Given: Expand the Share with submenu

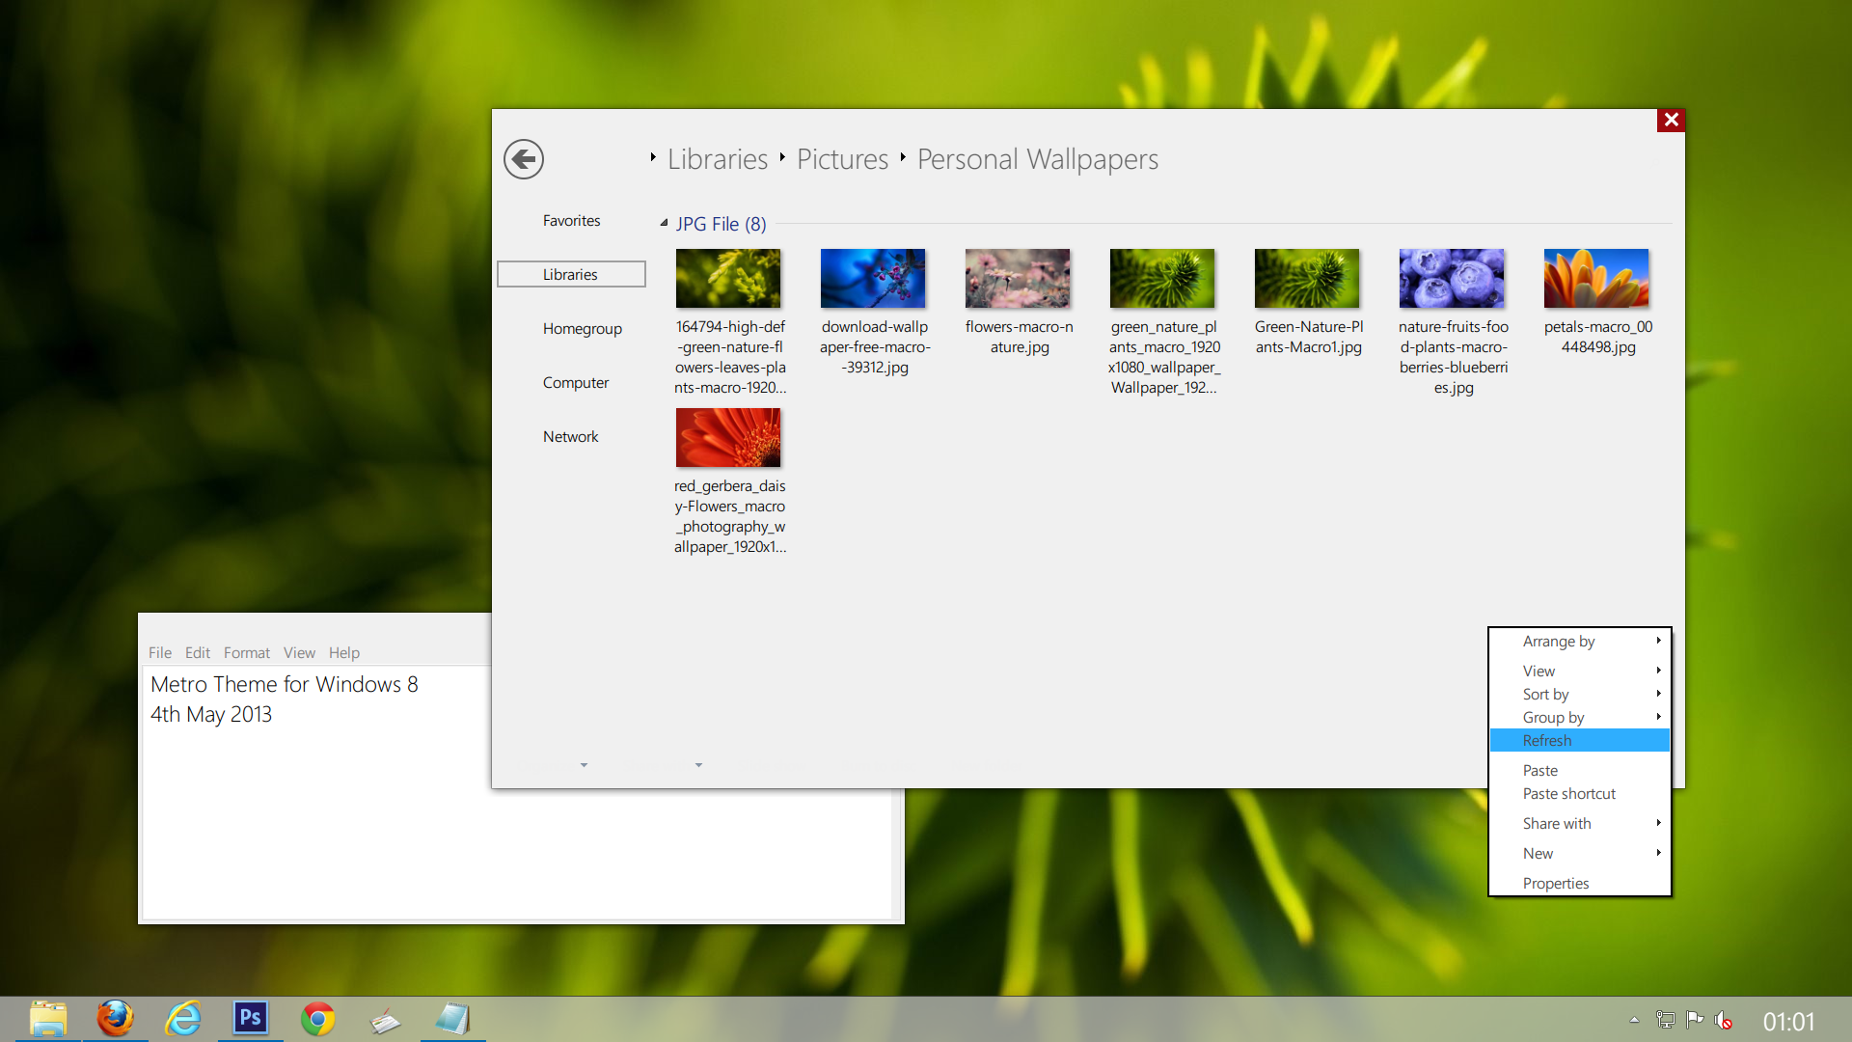Looking at the screenshot, I should [1580, 823].
